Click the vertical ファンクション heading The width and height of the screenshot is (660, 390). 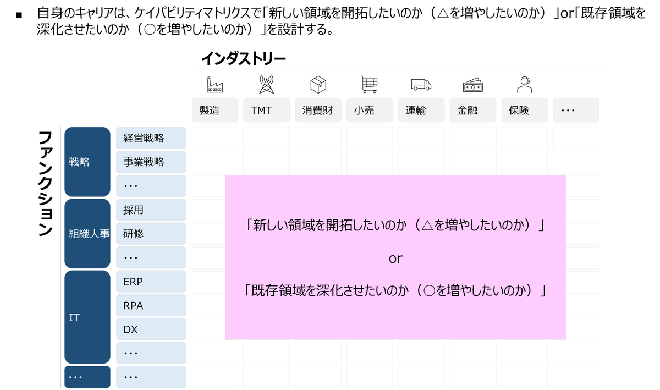click(46, 184)
